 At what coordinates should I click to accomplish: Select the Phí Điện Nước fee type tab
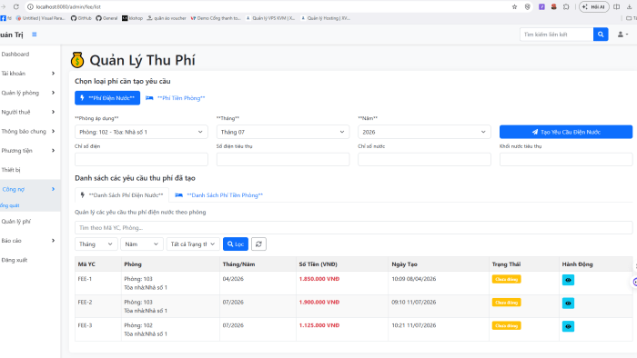point(107,98)
